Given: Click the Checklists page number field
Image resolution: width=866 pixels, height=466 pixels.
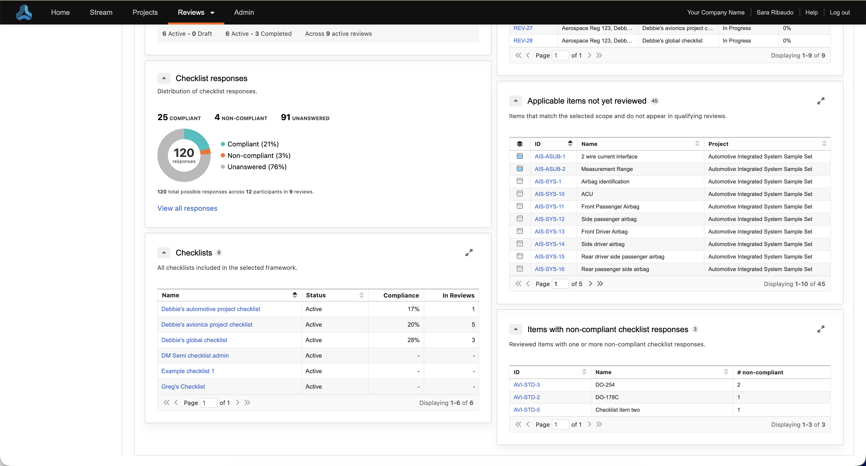Looking at the screenshot, I should click(x=208, y=402).
